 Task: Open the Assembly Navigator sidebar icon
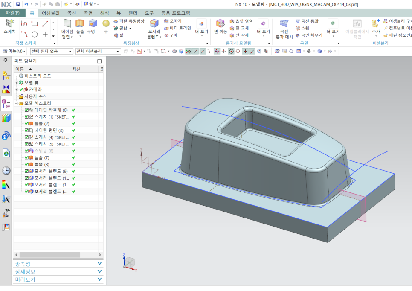pyautogui.click(x=6, y=76)
